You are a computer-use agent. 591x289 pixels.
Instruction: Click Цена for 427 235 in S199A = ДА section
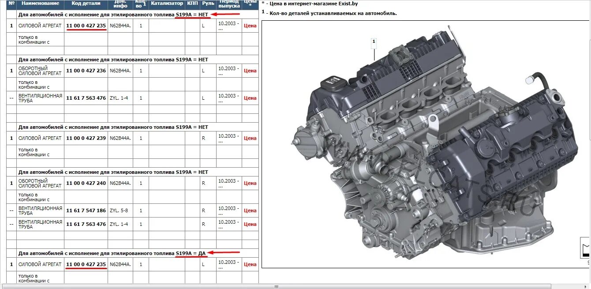(x=250, y=264)
